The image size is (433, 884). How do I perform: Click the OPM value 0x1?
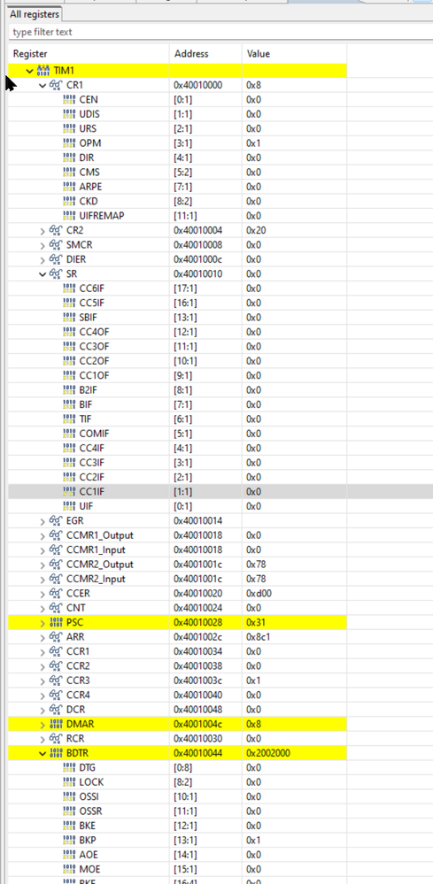click(x=254, y=143)
